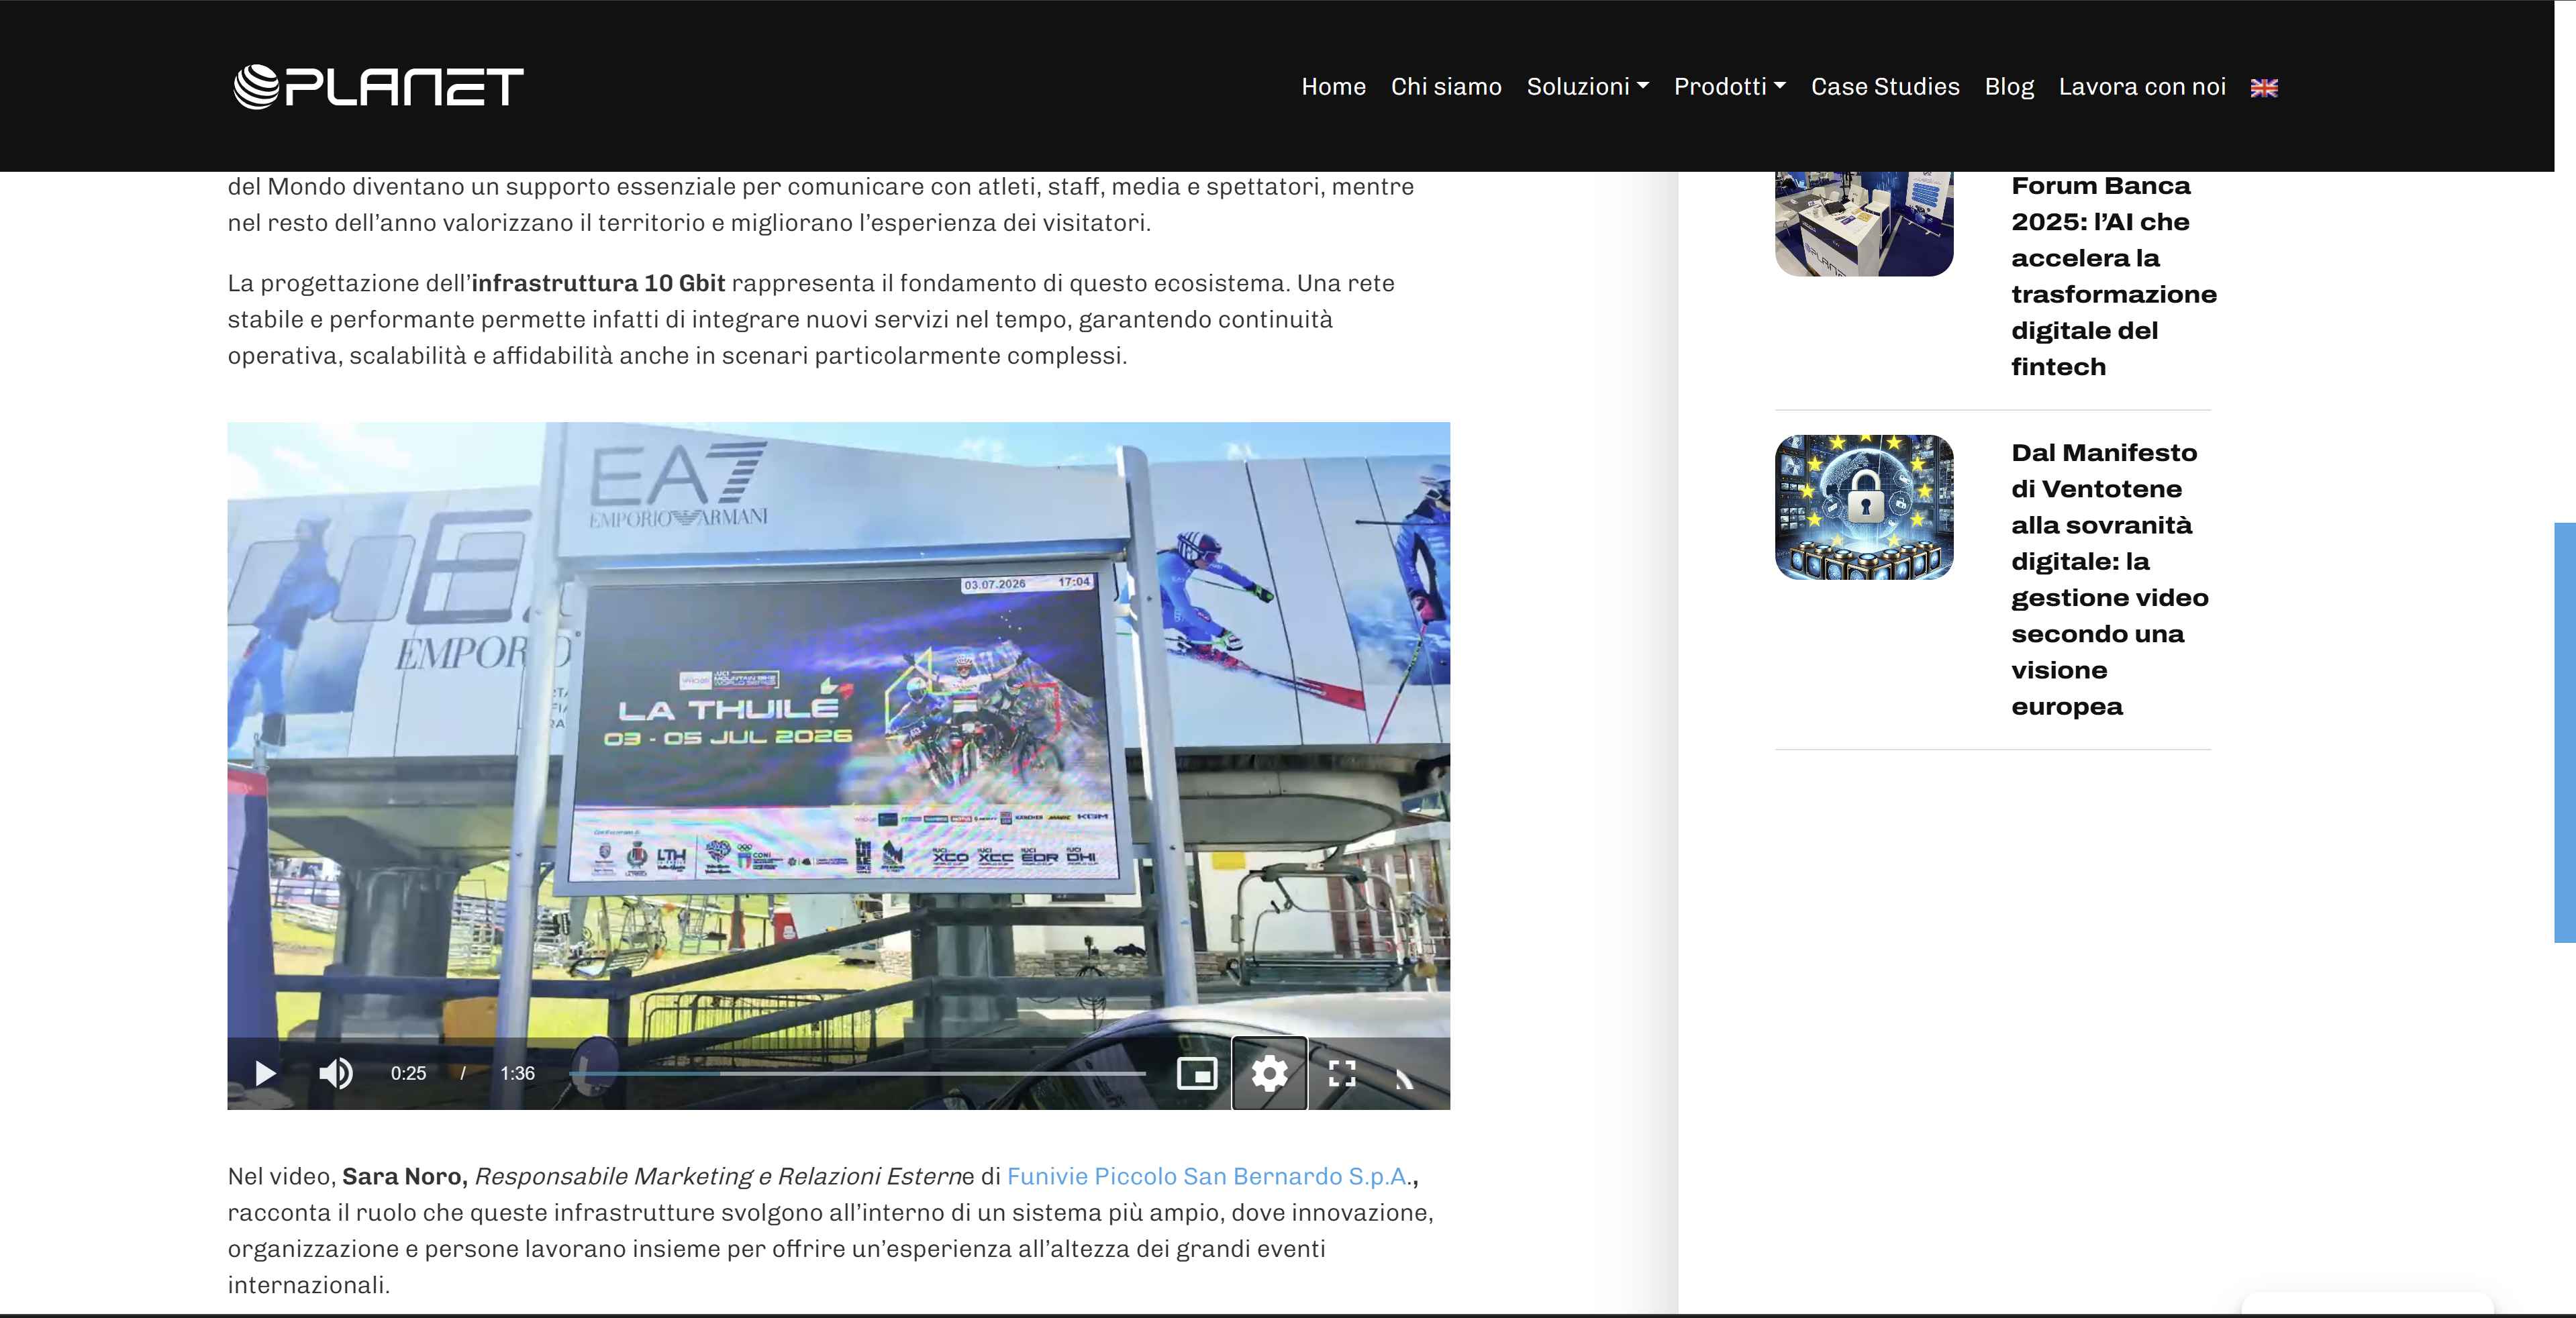Click the Forum Banca 2025 article thumbnail
Image resolution: width=2576 pixels, height=1318 pixels.
[1864, 224]
